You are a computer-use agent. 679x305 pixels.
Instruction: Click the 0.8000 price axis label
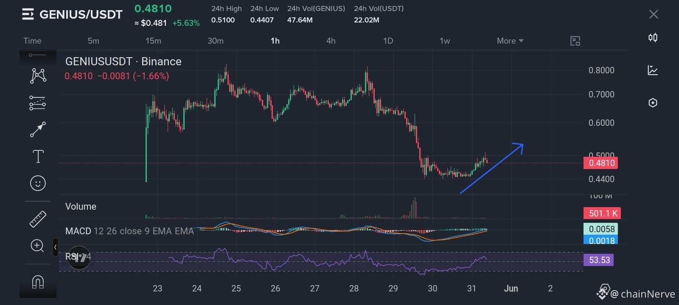tap(601, 70)
